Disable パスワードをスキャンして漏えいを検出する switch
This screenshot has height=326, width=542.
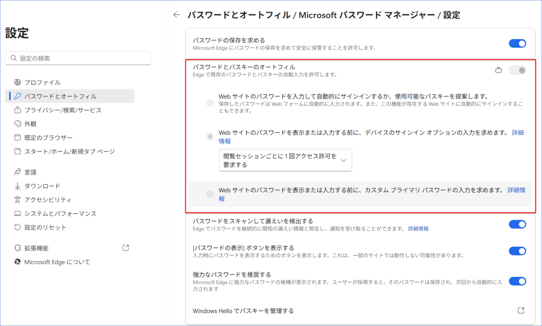pyautogui.click(x=517, y=224)
